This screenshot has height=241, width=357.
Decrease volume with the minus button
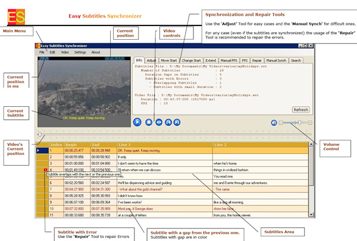tap(280, 123)
